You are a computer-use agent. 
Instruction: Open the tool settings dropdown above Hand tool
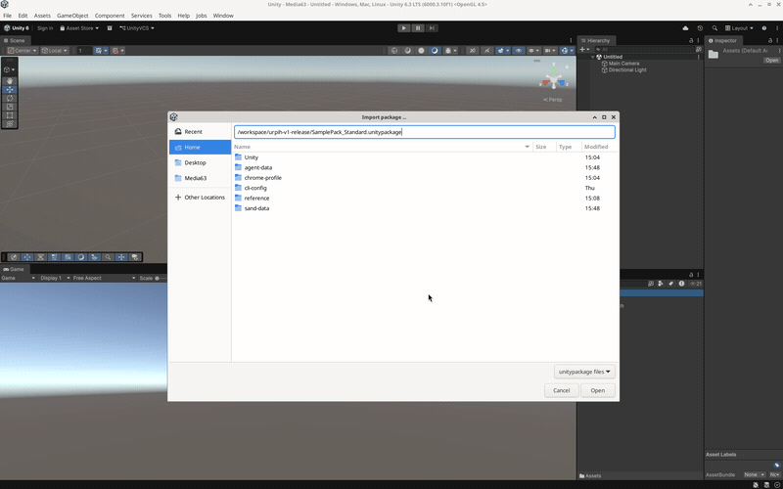pyautogui.click(x=9, y=69)
